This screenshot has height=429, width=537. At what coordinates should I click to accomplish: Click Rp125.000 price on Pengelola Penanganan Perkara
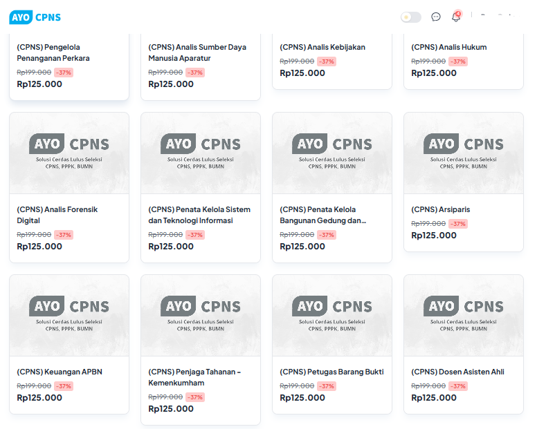pos(39,84)
